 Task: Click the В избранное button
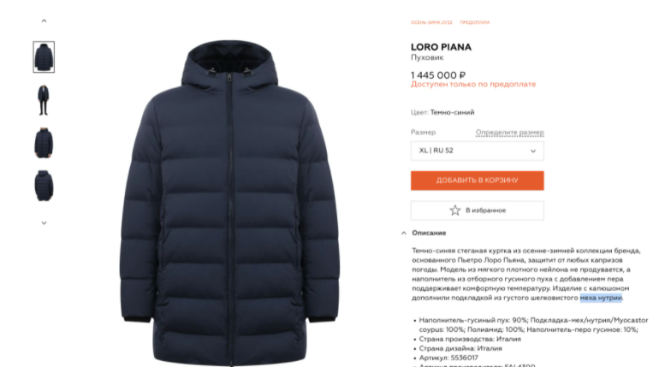[x=478, y=210]
